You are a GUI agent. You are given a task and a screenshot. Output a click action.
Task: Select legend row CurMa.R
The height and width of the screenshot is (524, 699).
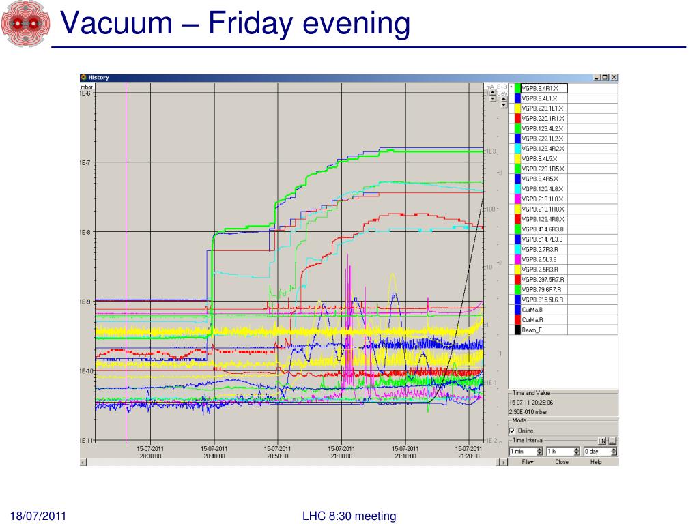click(x=563, y=320)
